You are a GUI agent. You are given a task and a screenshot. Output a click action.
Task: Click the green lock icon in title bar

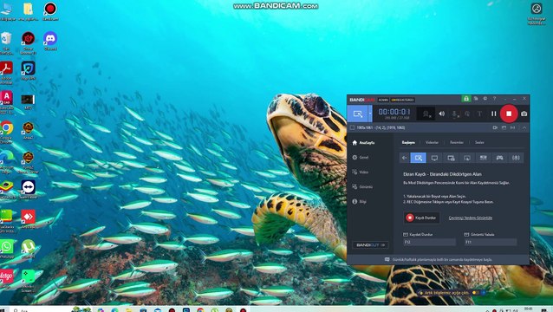(x=465, y=99)
